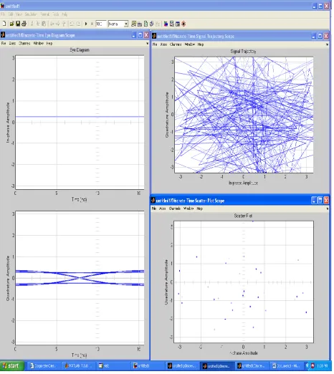Open Help menu in Eye Diagram Scope
This screenshot has height=374, width=334.
49,44
